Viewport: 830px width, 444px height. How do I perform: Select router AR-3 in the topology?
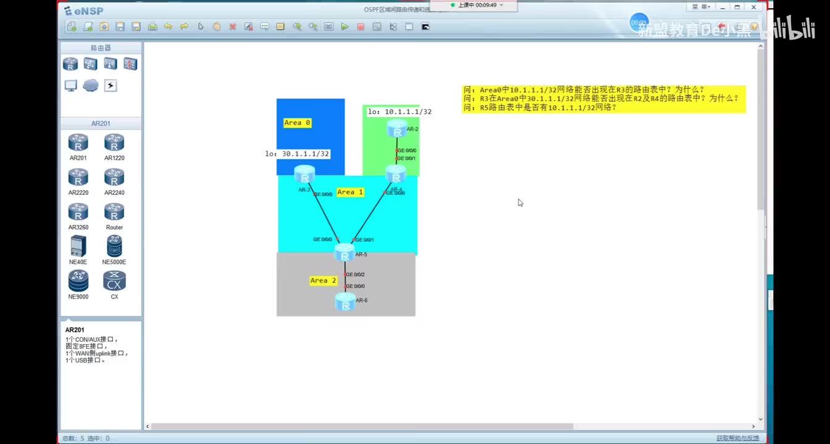click(304, 174)
